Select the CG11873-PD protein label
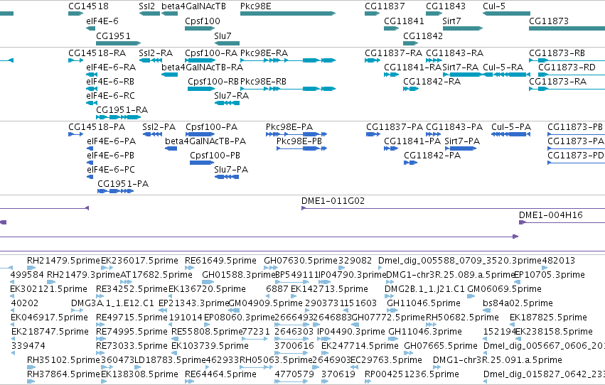This screenshot has height=385, width=605. pos(576,156)
